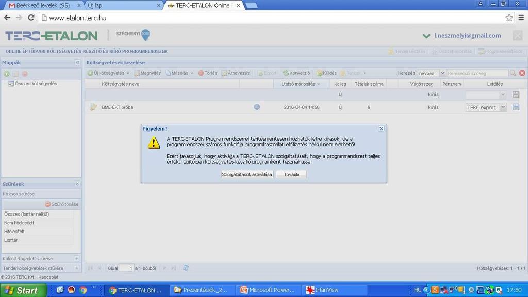Click the red remove folder icon in Mappák
Image resolution: width=528 pixels, height=297 pixels.
click(x=25, y=74)
